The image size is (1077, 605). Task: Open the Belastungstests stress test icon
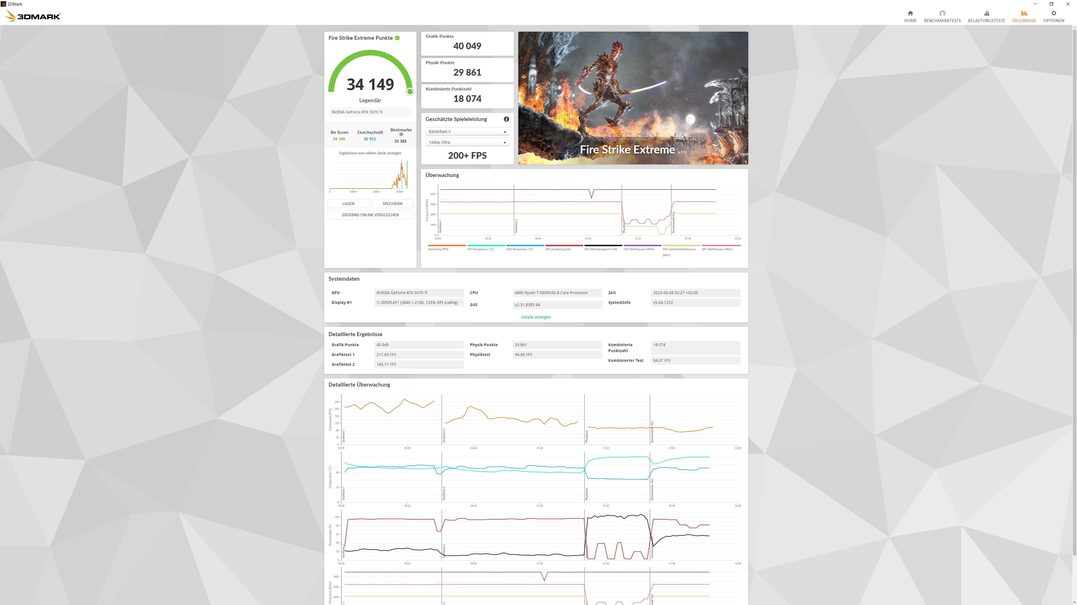click(986, 13)
